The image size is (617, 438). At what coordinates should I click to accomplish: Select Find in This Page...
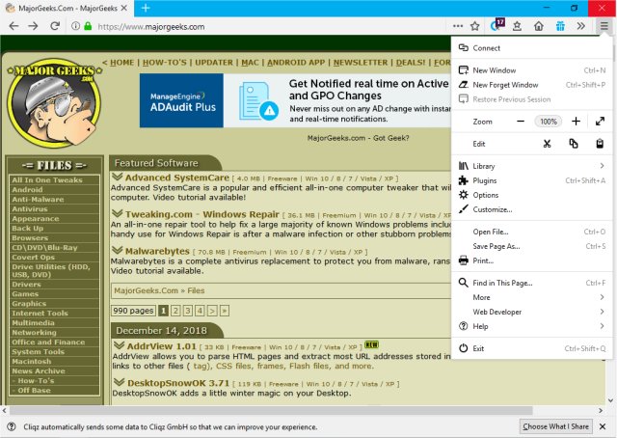[x=531, y=284]
